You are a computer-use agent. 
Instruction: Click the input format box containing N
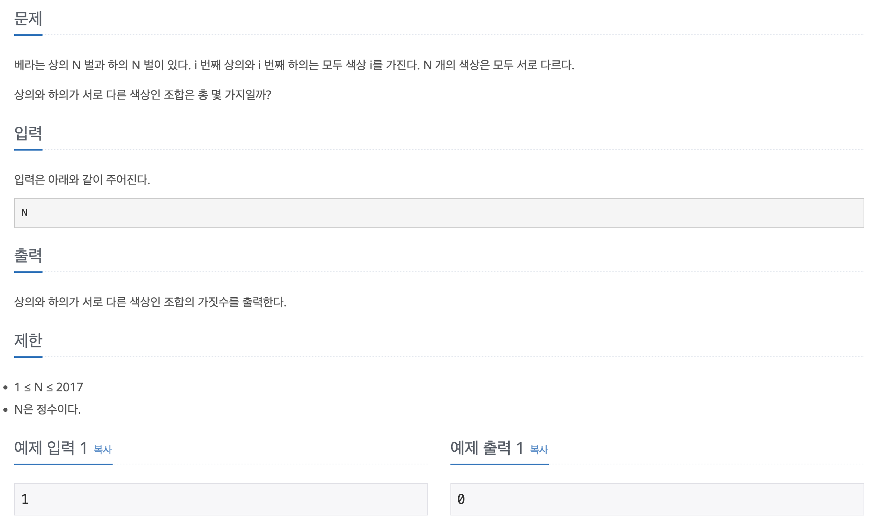click(x=439, y=213)
